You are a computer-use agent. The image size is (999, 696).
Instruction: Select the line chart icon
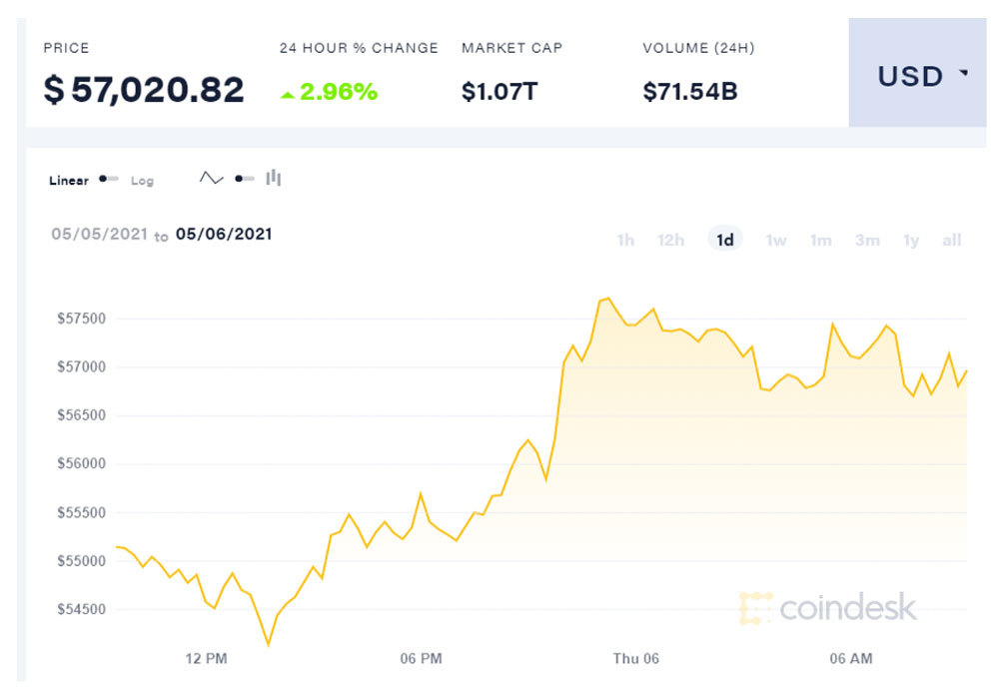click(x=211, y=179)
